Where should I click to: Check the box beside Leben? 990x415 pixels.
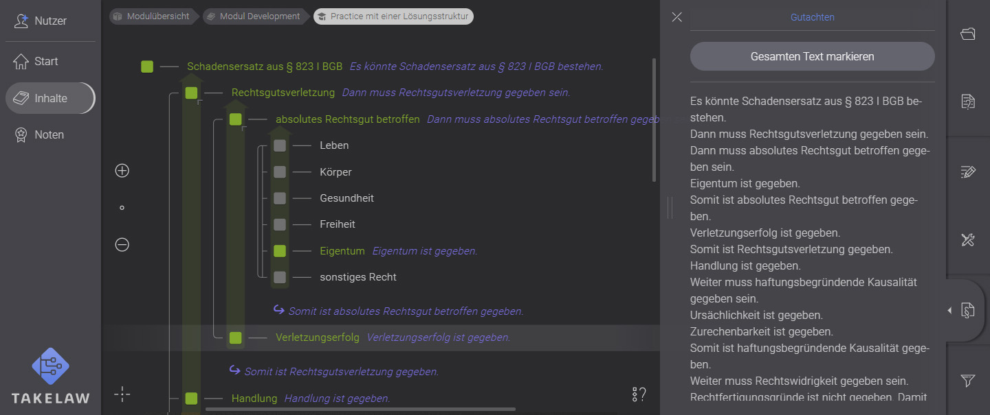(279, 145)
